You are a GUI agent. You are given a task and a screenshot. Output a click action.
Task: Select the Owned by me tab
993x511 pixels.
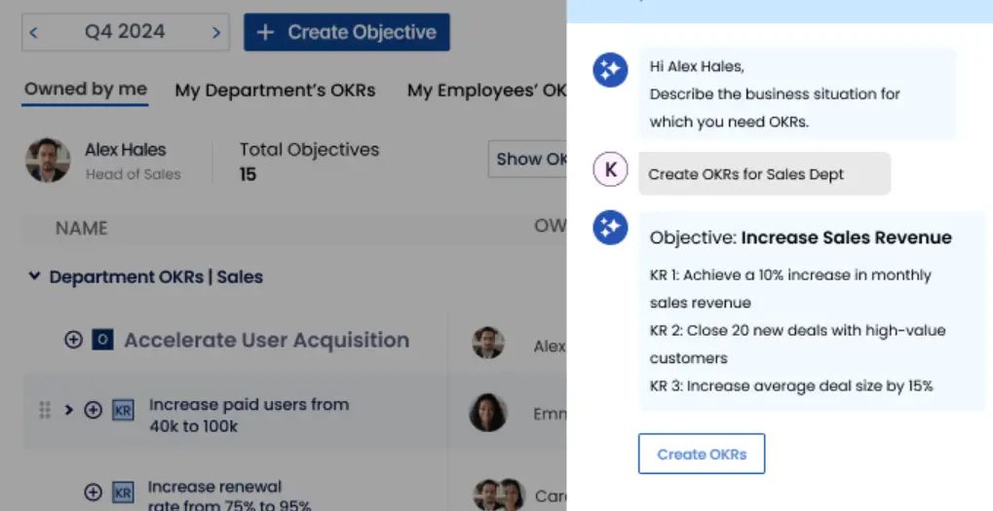click(x=86, y=90)
